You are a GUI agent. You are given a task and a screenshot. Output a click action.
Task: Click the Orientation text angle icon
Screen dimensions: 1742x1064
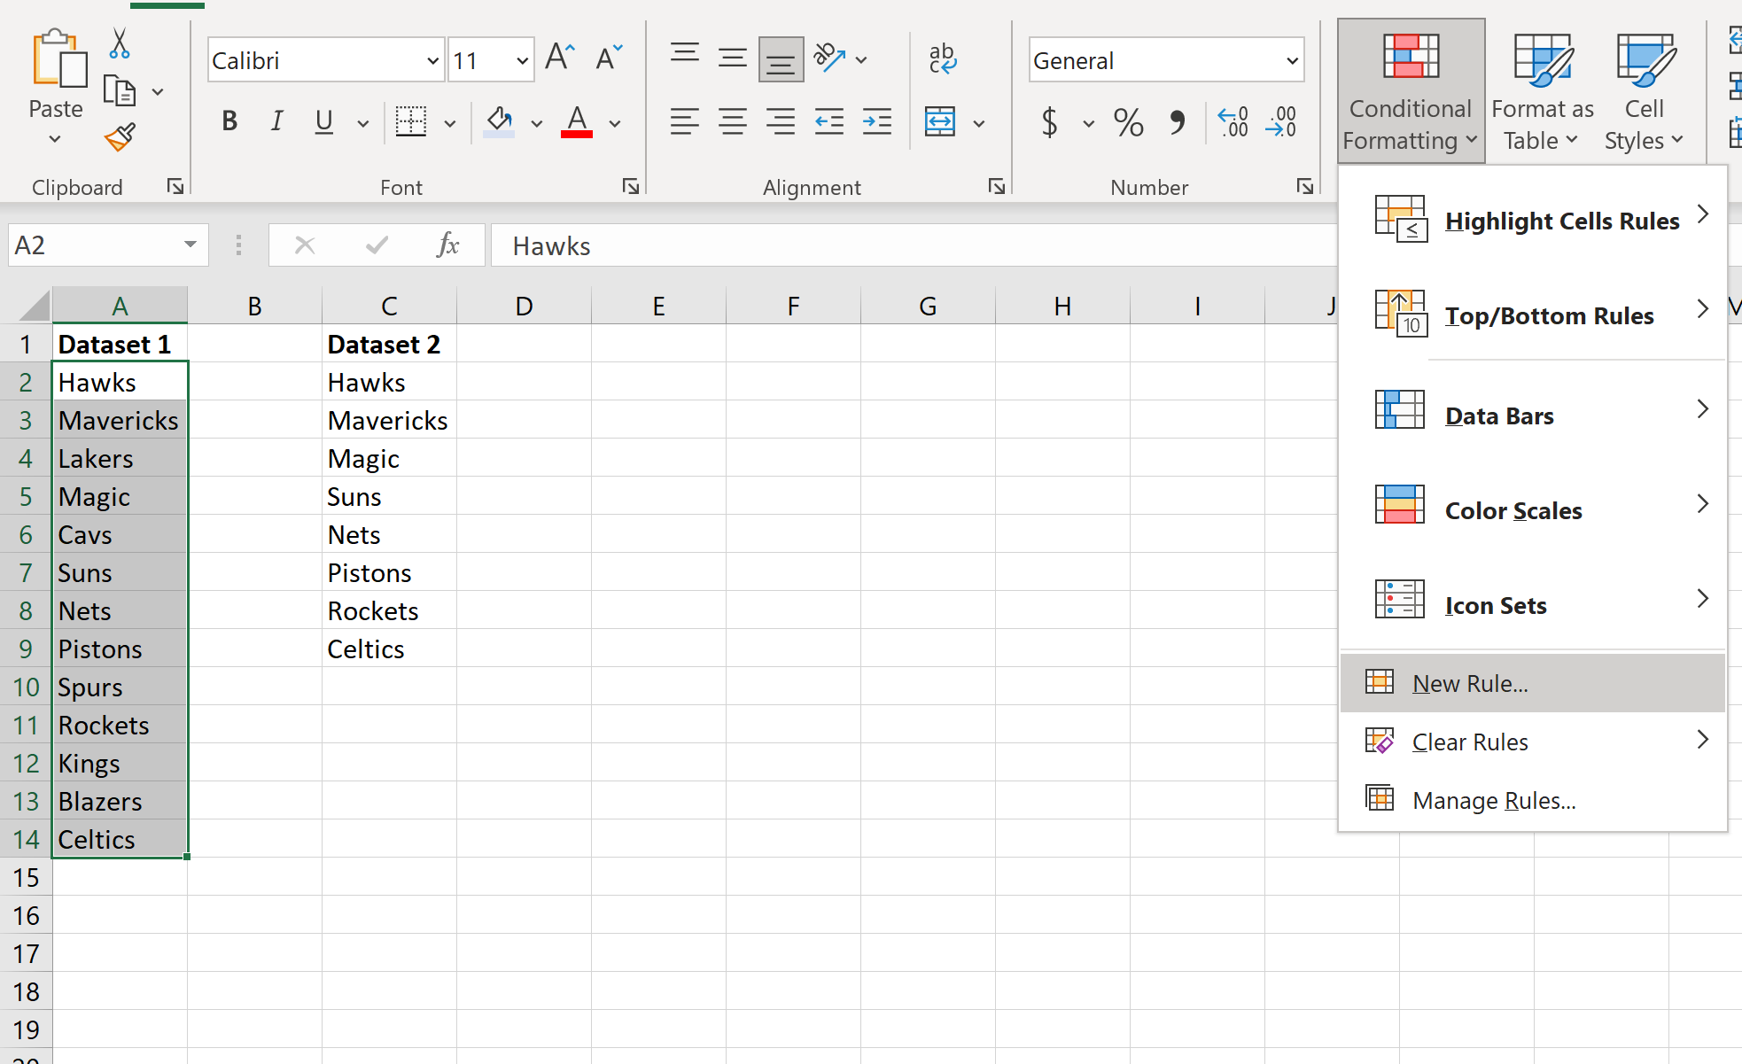coord(829,58)
